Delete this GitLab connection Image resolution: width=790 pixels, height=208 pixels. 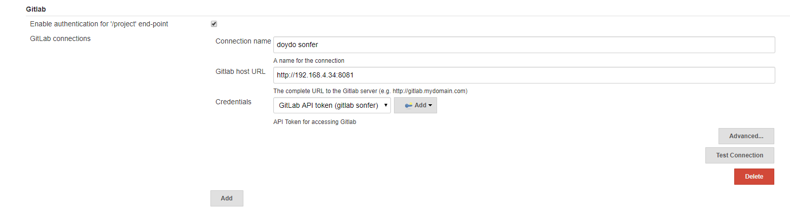coord(754,177)
